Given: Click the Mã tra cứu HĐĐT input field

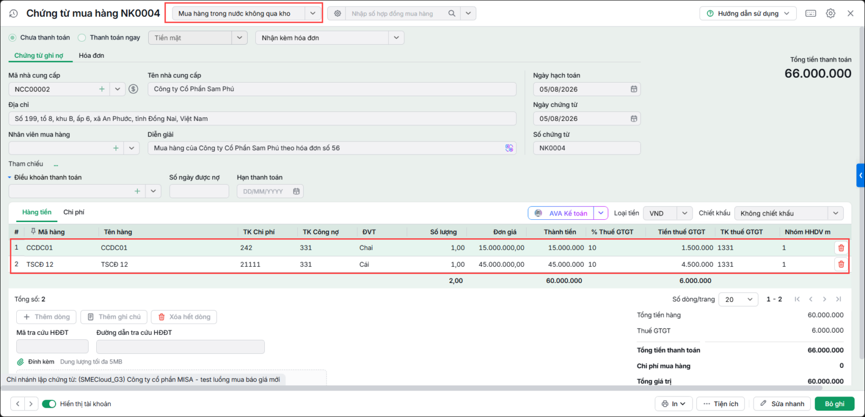Looking at the screenshot, I should pos(52,347).
